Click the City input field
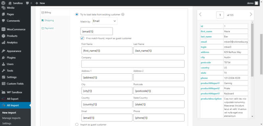 [x=107, y=91]
